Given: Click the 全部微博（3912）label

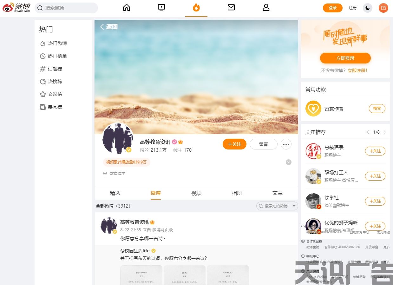Looking at the screenshot, I should pyautogui.click(x=113, y=206).
